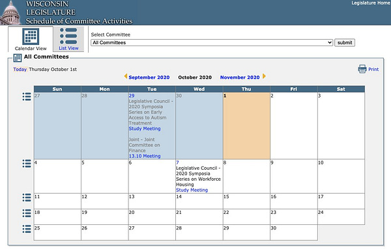Click the printer icon
This screenshot has width=391, height=249.
362,69
